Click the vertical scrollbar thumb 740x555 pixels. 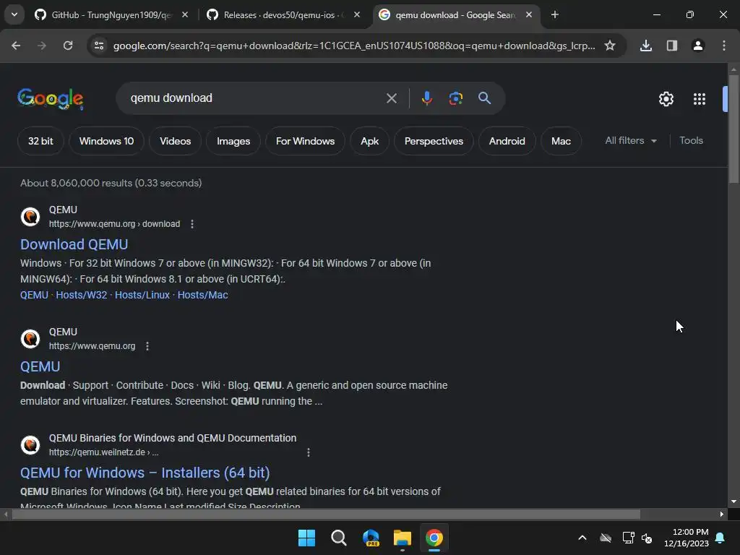[734, 129]
